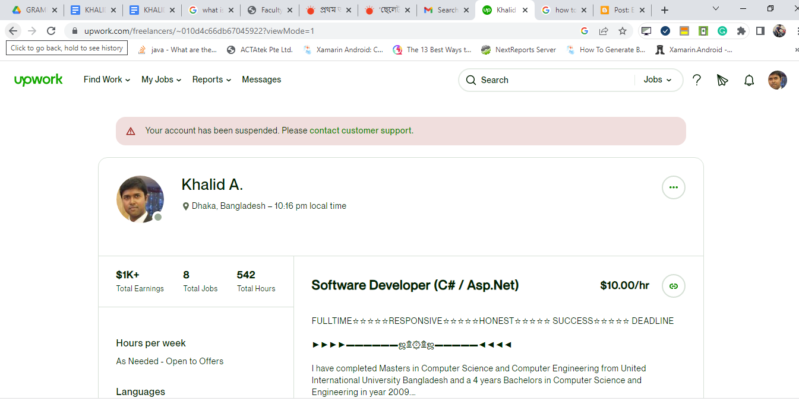Switch to the 'how to' Google tab
Viewport: 799px width, 401px height.
(x=564, y=10)
